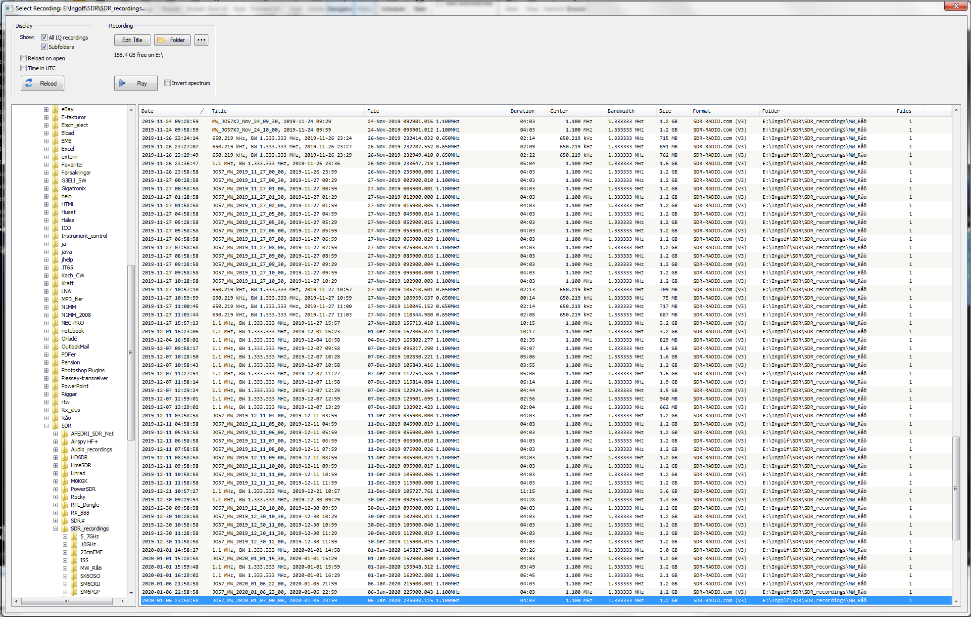Select the 2019-12-21 10:57:27 recording row
This screenshot has height=617, width=971.
297,491
